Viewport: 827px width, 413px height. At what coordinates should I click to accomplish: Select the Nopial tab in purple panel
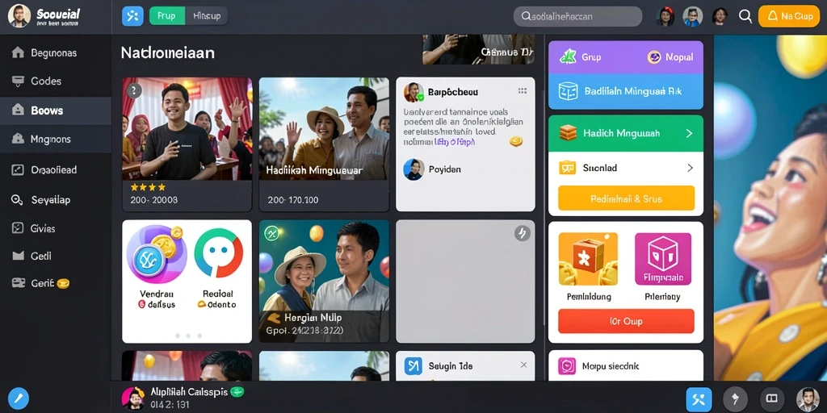pos(670,57)
